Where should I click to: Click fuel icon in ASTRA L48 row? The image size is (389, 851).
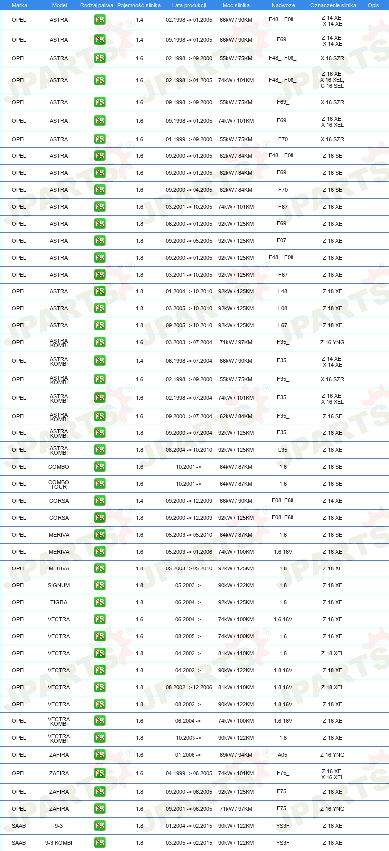[99, 291]
